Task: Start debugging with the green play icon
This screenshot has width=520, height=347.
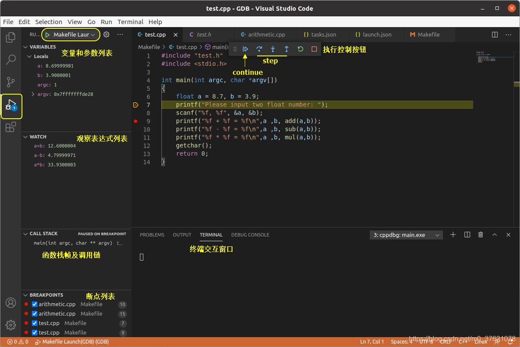Action: (47, 35)
